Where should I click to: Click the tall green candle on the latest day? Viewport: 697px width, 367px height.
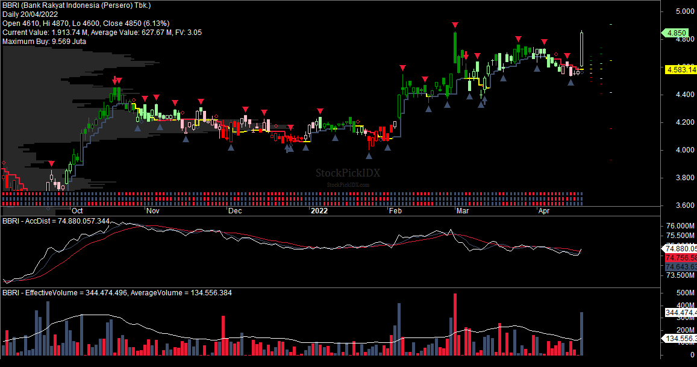tap(582, 49)
